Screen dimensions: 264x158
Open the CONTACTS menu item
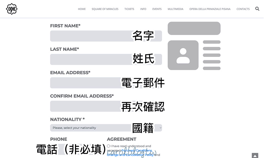(243, 9)
